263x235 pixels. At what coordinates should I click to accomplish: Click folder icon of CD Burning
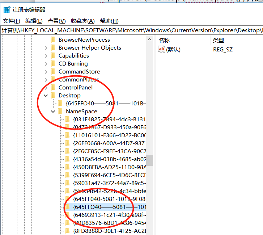[53, 64]
